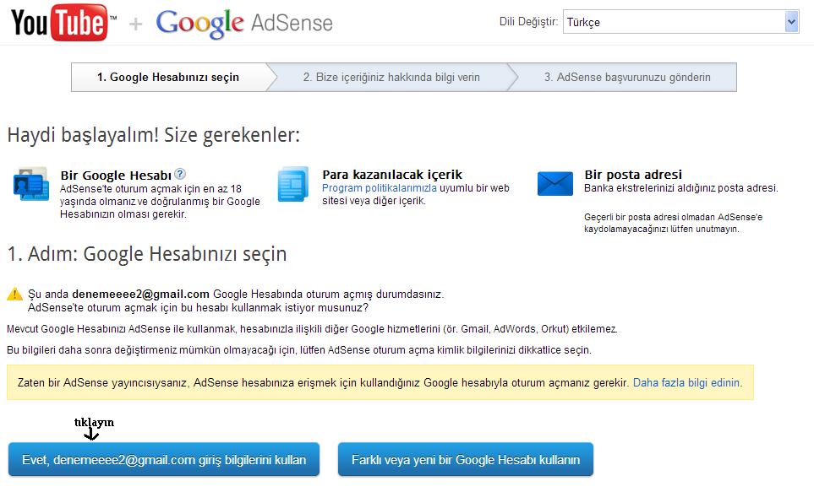814x492 pixels.
Task: Select step 2 Bize içeriğiniz hakkında bilgi verin
Action: point(391,78)
